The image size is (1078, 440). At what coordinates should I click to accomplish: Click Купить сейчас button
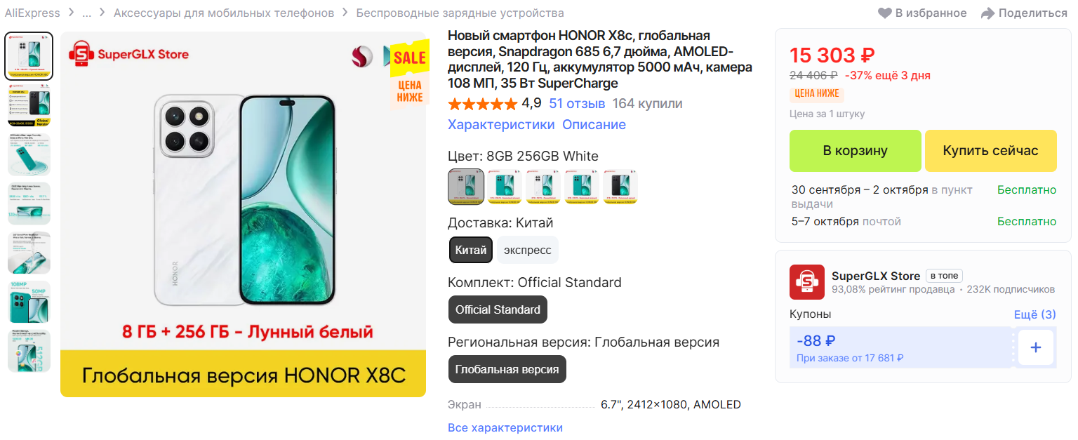(990, 151)
